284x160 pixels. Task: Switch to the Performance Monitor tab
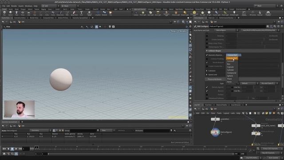pos(226,18)
